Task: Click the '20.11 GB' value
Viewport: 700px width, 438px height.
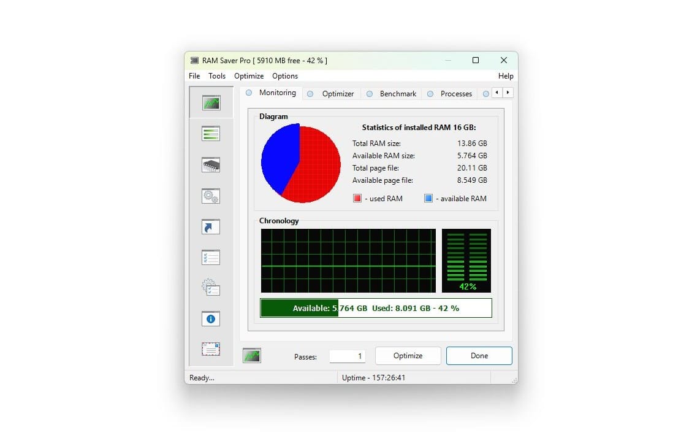Action: (472, 168)
